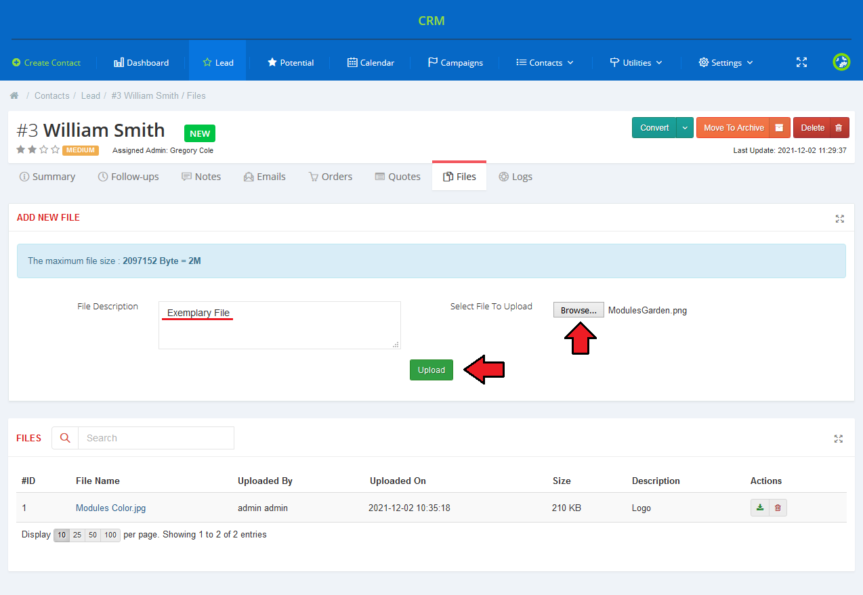Open the user avatar globe icon

tap(841, 62)
